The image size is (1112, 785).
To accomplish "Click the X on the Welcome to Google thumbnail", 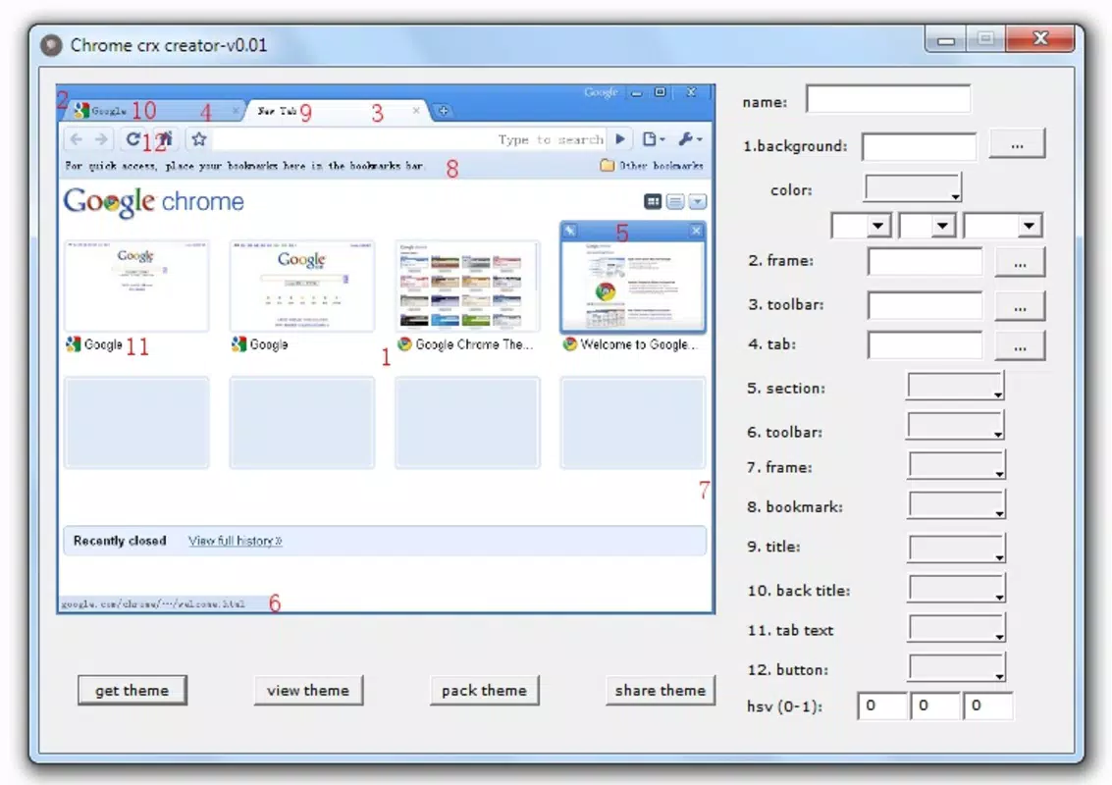I will (696, 231).
